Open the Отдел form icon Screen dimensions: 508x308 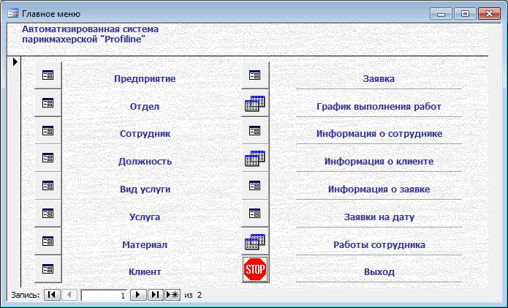point(48,103)
